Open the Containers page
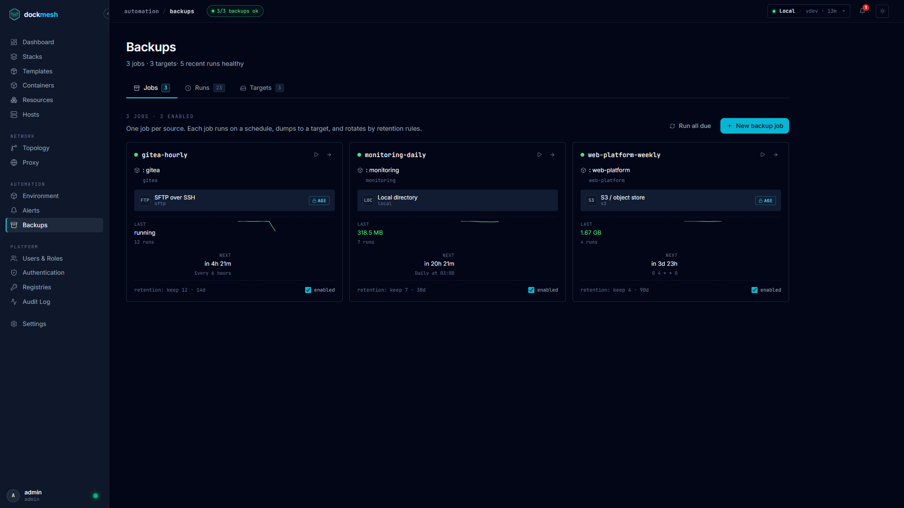This screenshot has width=904, height=508. click(x=54, y=85)
